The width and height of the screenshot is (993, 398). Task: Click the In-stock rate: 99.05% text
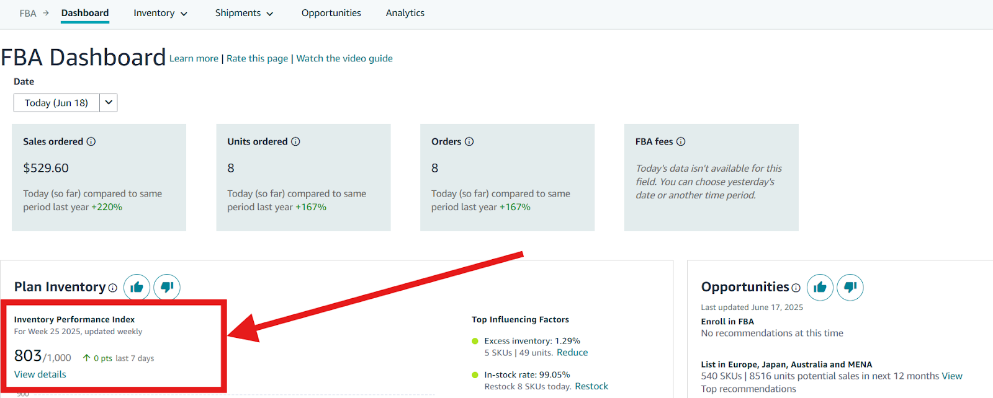click(527, 374)
